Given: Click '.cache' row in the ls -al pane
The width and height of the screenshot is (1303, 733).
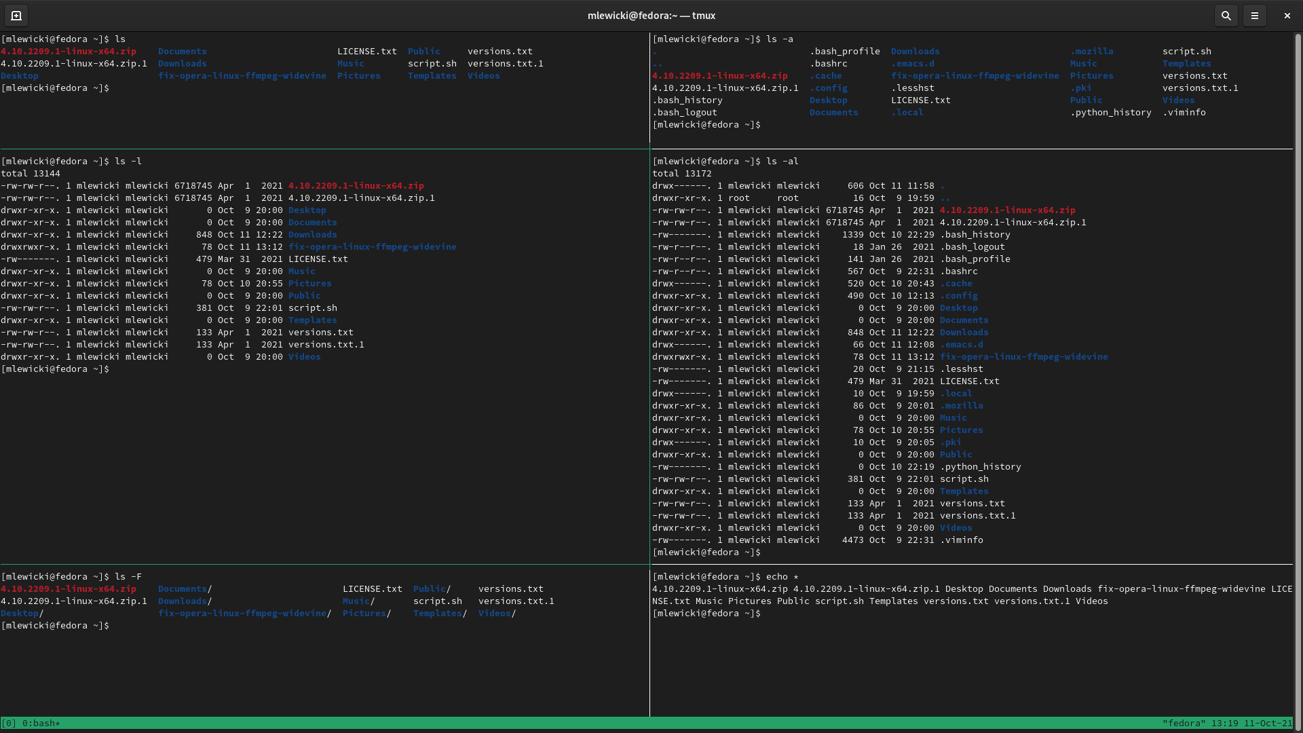Looking at the screenshot, I should point(812,284).
